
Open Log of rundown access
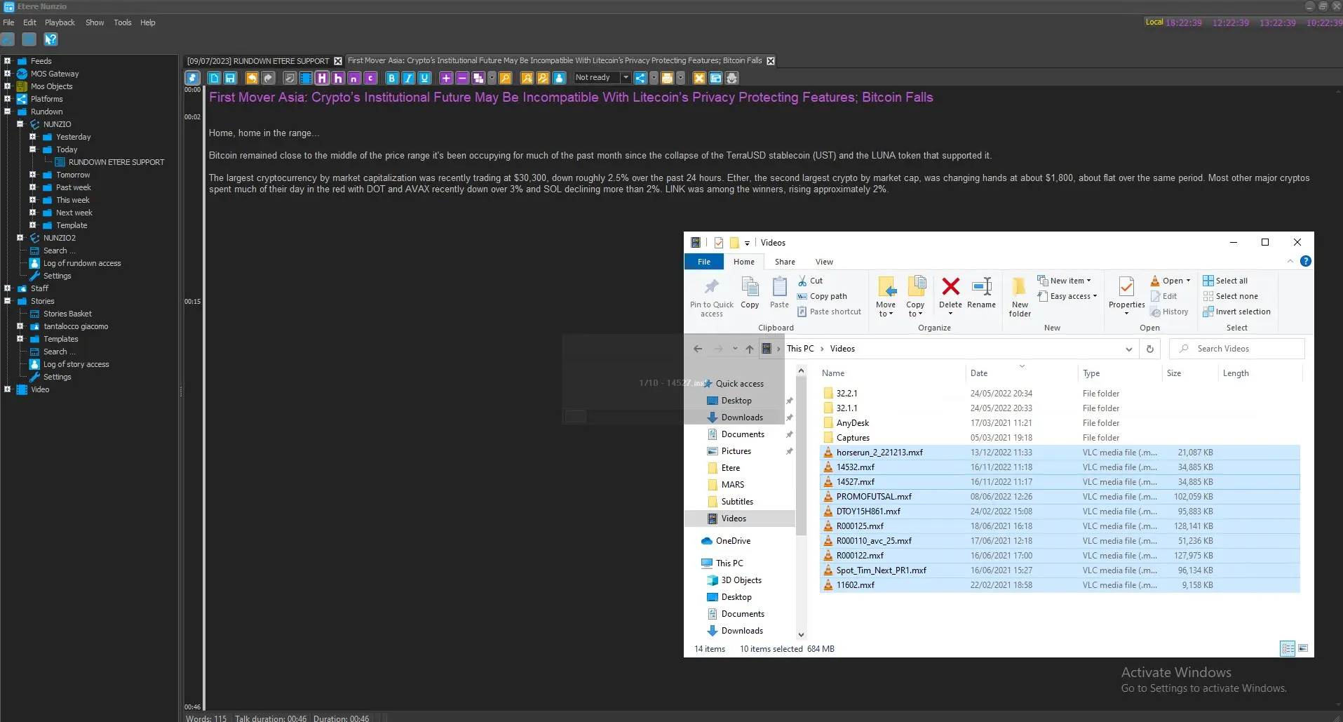(81, 263)
